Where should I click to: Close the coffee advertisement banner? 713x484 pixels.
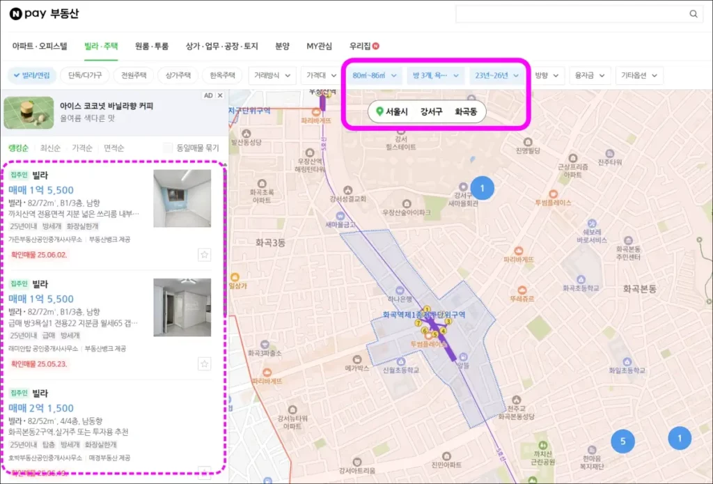click(220, 95)
